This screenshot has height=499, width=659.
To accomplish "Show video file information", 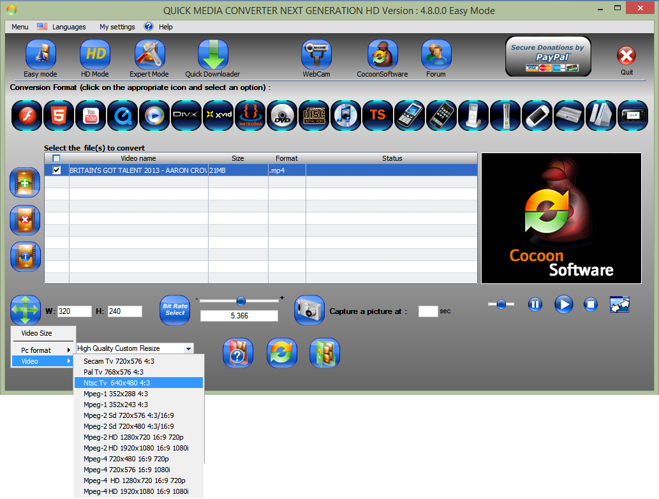I will [x=26, y=257].
